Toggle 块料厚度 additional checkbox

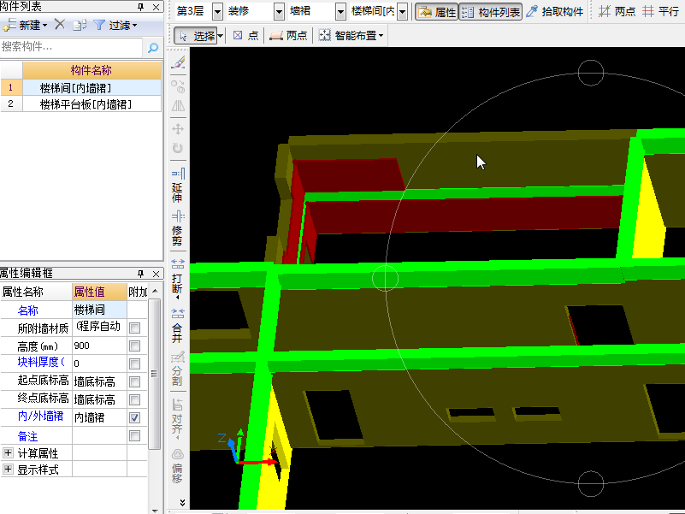(x=135, y=364)
